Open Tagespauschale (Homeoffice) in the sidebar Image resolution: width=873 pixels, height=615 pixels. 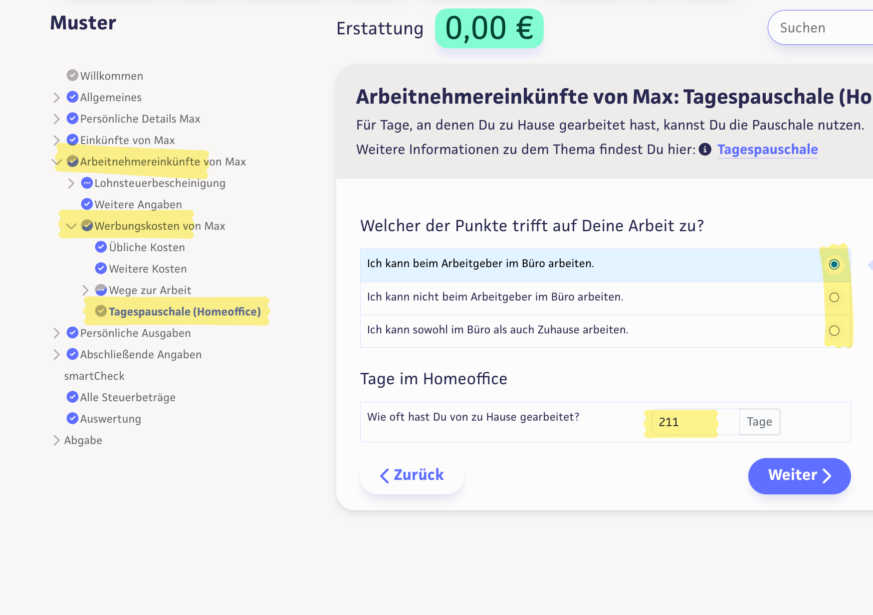point(185,312)
